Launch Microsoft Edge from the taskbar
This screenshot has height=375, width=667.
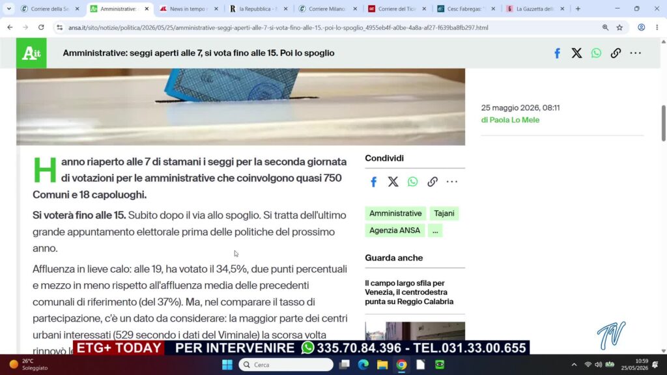tap(363, 365)
